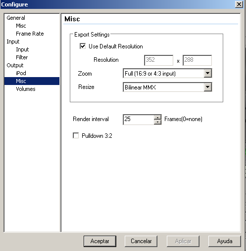Viewport: 246px width, 251px height.
Task: Open help with Ayuda button
Action: 225,241
